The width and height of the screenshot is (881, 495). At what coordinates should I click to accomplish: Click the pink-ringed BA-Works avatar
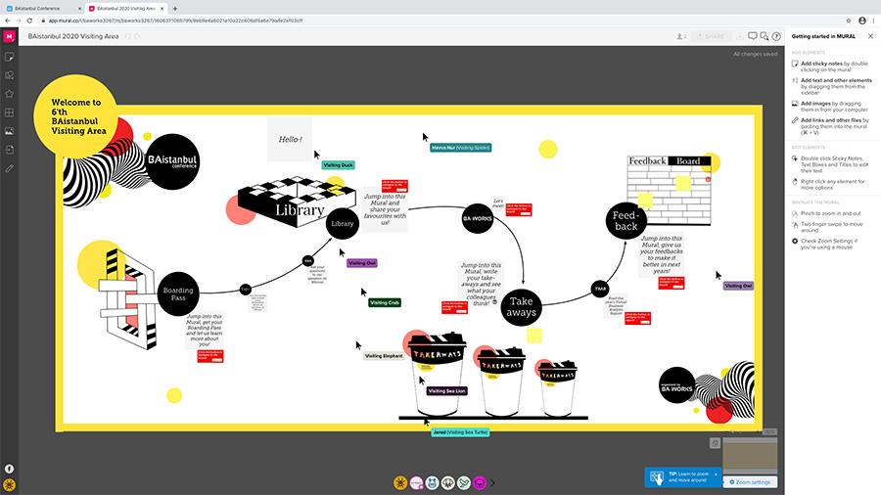point(416,482)
